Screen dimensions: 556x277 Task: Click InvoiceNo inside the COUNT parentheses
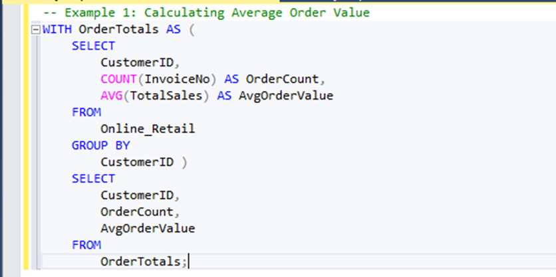[177, 79]
